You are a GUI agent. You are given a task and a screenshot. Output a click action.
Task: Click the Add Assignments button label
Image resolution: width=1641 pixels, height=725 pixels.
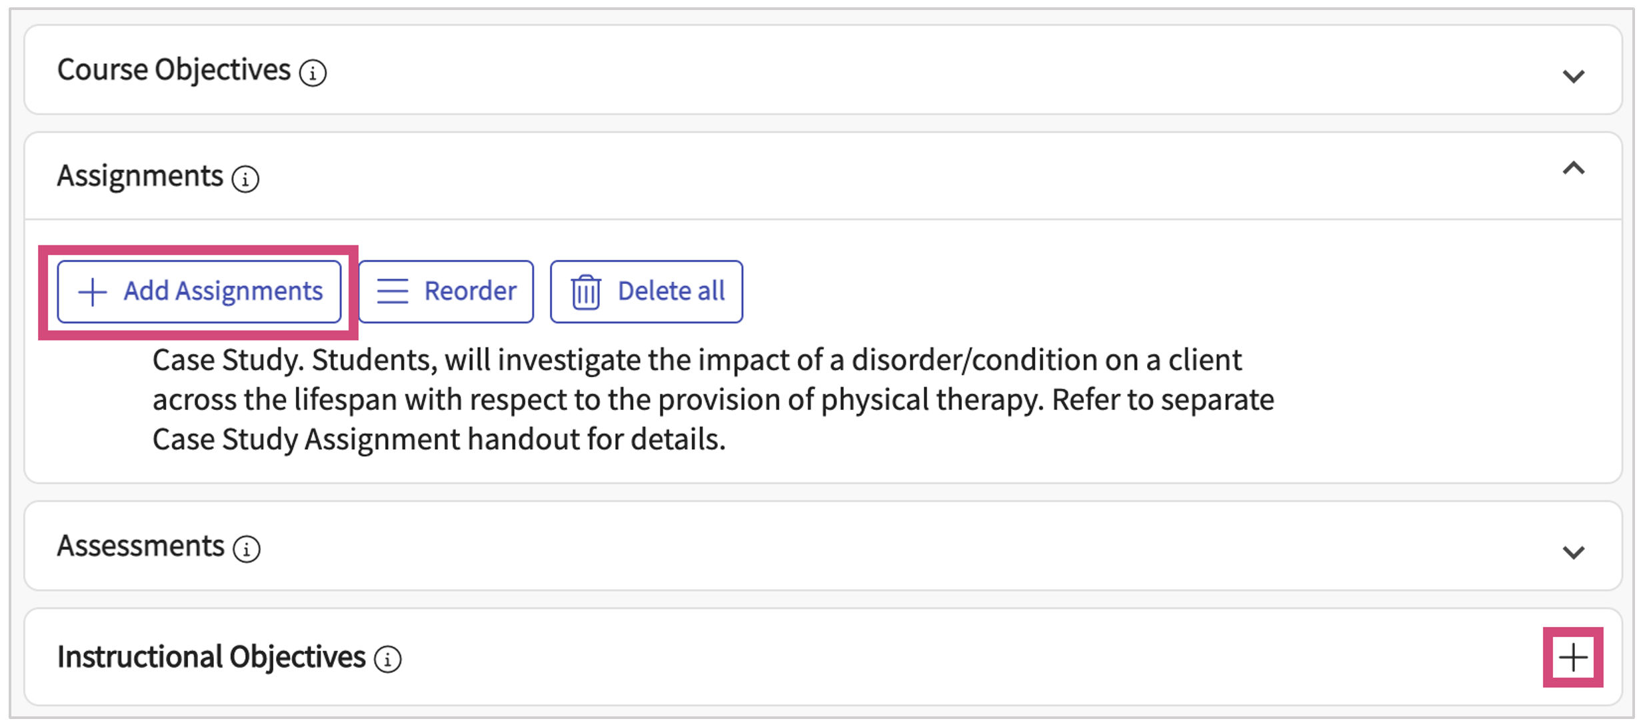coord(223,291)
